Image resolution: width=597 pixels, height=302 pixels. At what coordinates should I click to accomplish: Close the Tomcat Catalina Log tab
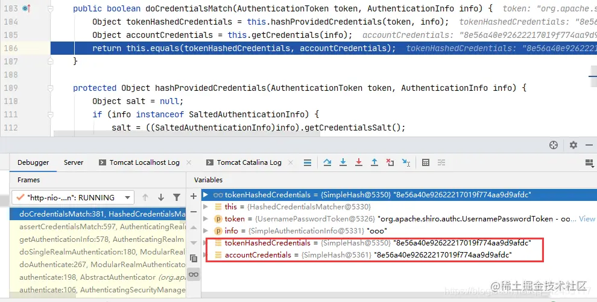pos(291,162)
